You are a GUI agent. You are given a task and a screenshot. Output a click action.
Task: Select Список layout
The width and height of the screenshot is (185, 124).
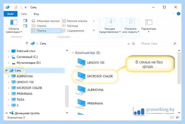tap(39, 26)
